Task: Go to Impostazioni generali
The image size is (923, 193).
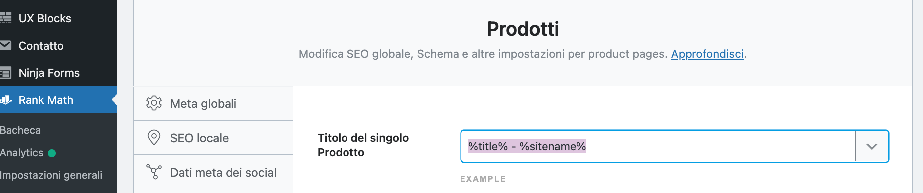Action: click(51, 175)
